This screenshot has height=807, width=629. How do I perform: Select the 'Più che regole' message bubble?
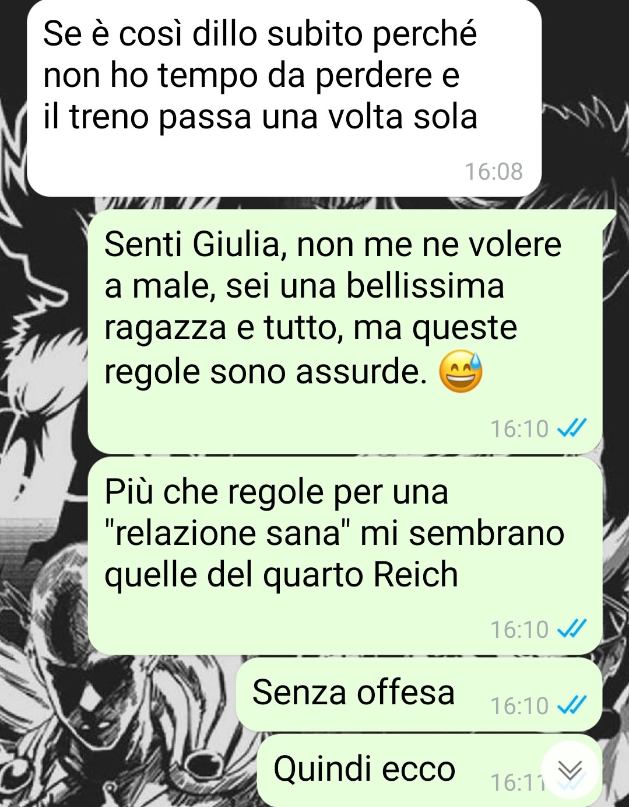tap(345, 556)
